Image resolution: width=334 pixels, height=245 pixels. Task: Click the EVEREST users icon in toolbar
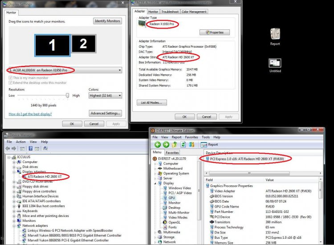pos(191,145)
